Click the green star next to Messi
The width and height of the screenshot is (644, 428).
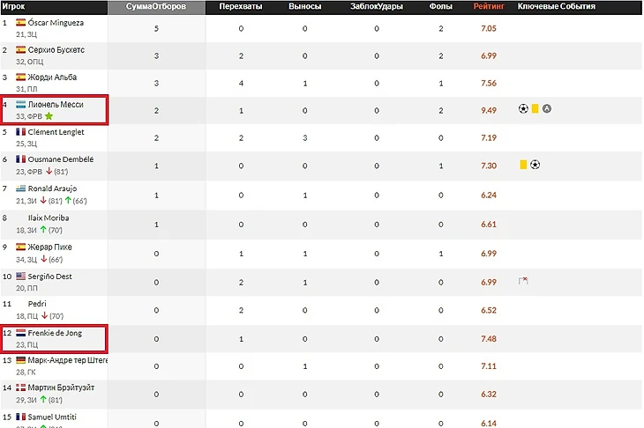pos(49,116)
